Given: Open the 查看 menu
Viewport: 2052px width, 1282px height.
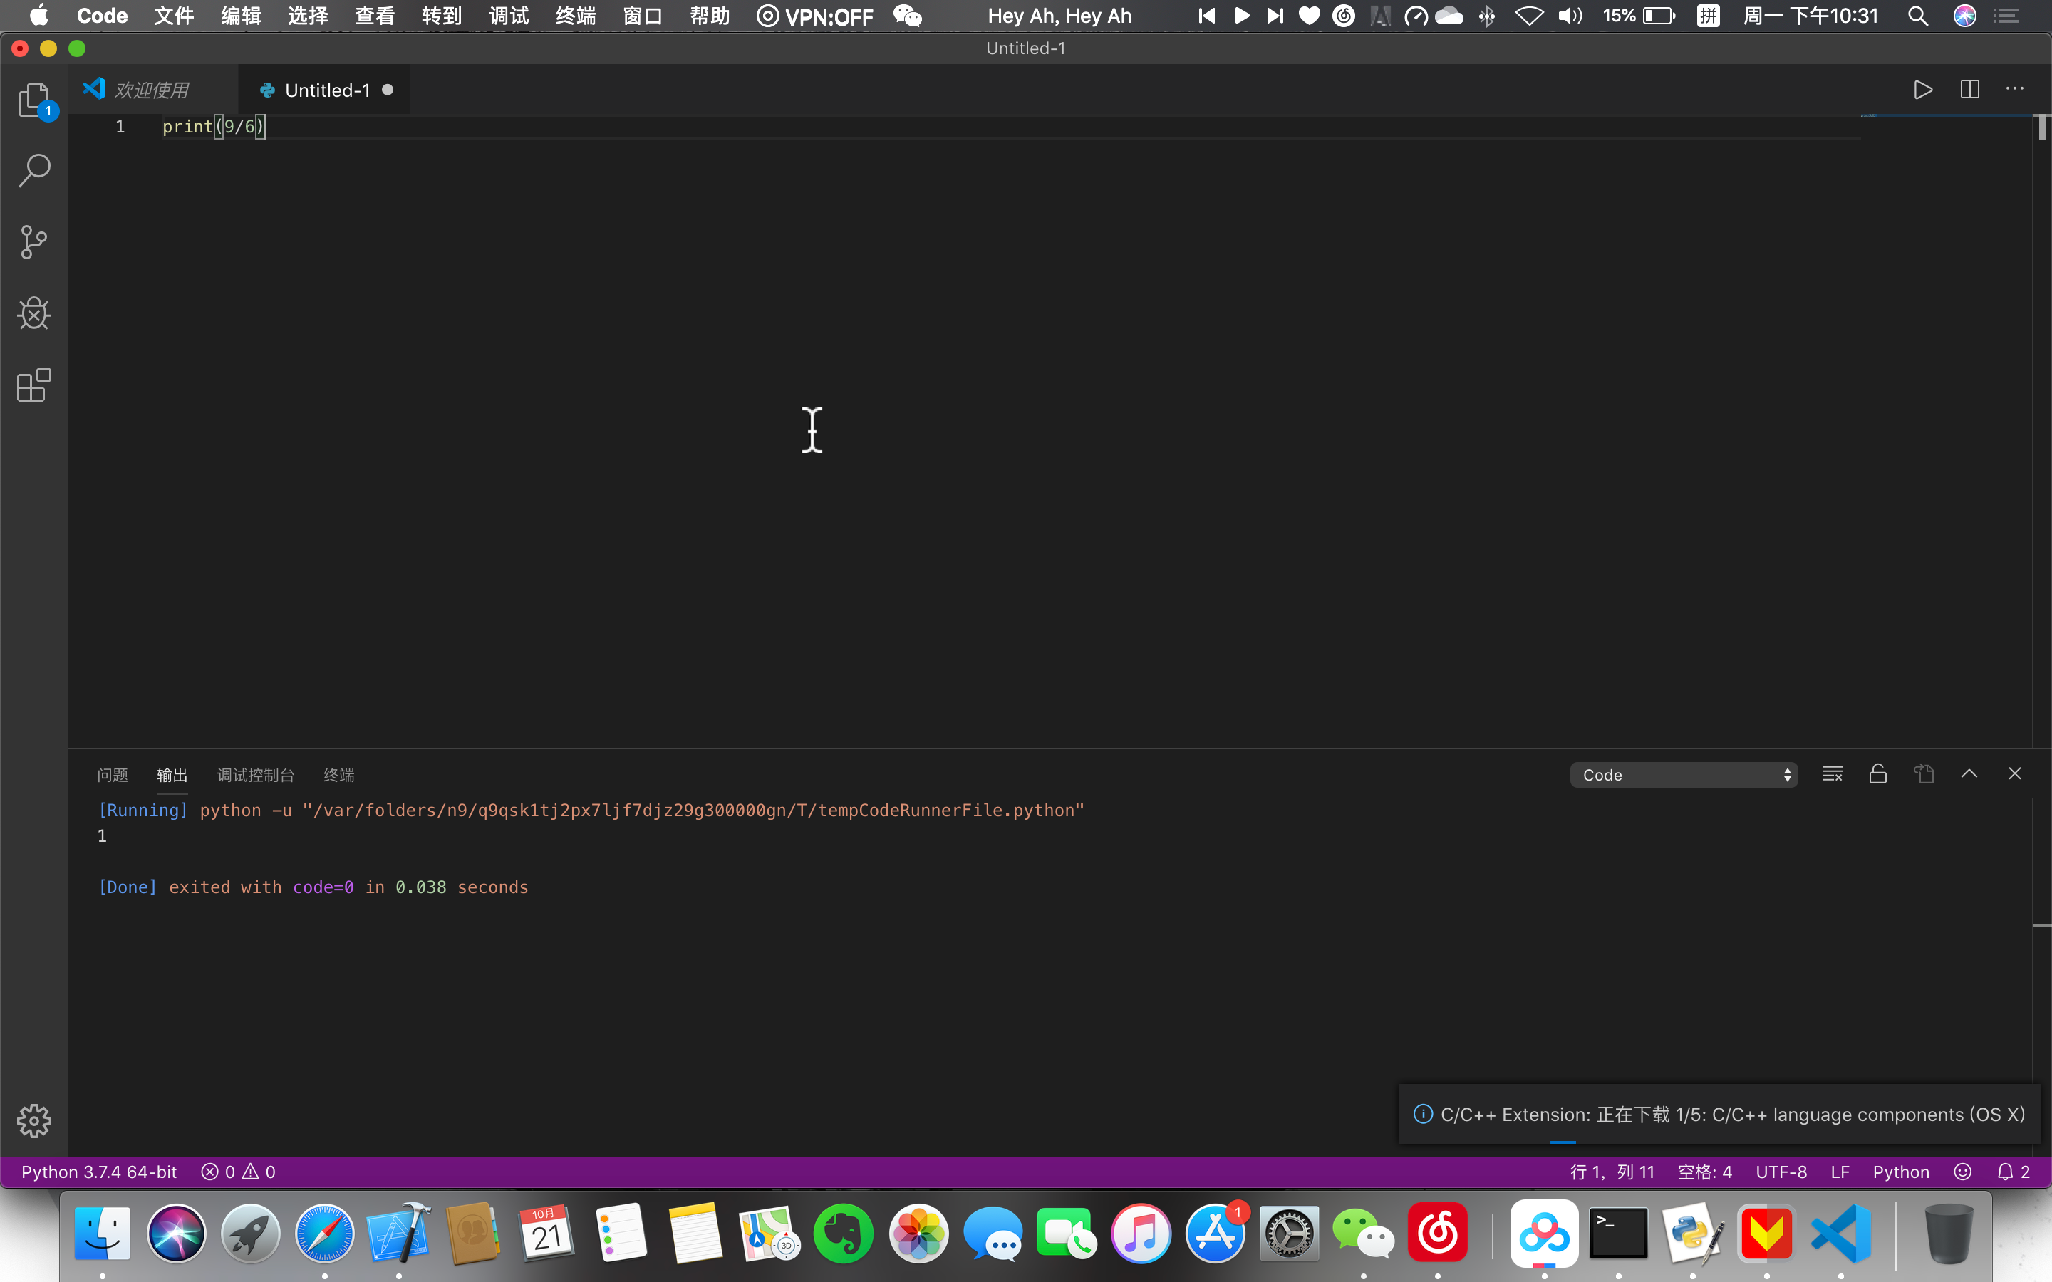Looking at the screenshot, I should pyautogui.click(x=375, y=15).
